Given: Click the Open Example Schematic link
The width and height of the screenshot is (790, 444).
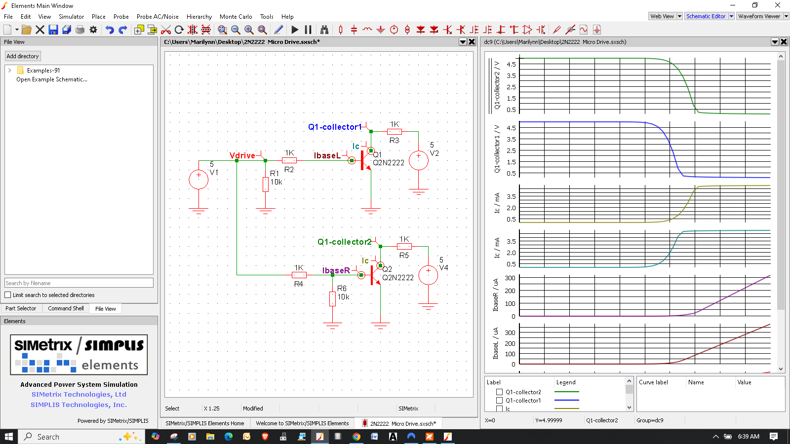Looking at the screenshot, I should click(52, 79).
